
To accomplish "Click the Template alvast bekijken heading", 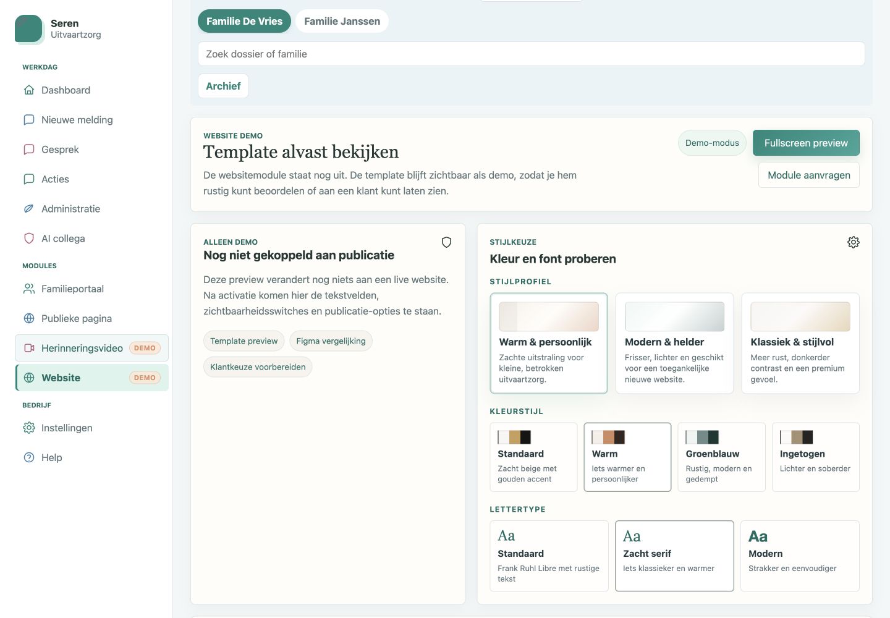I will [x=301, y=152].
